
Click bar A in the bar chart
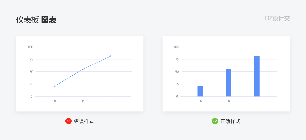[x=200, y=91]
